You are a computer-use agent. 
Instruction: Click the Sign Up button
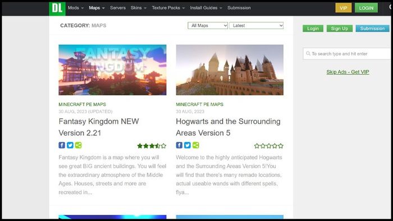click(x=339, y=29)
